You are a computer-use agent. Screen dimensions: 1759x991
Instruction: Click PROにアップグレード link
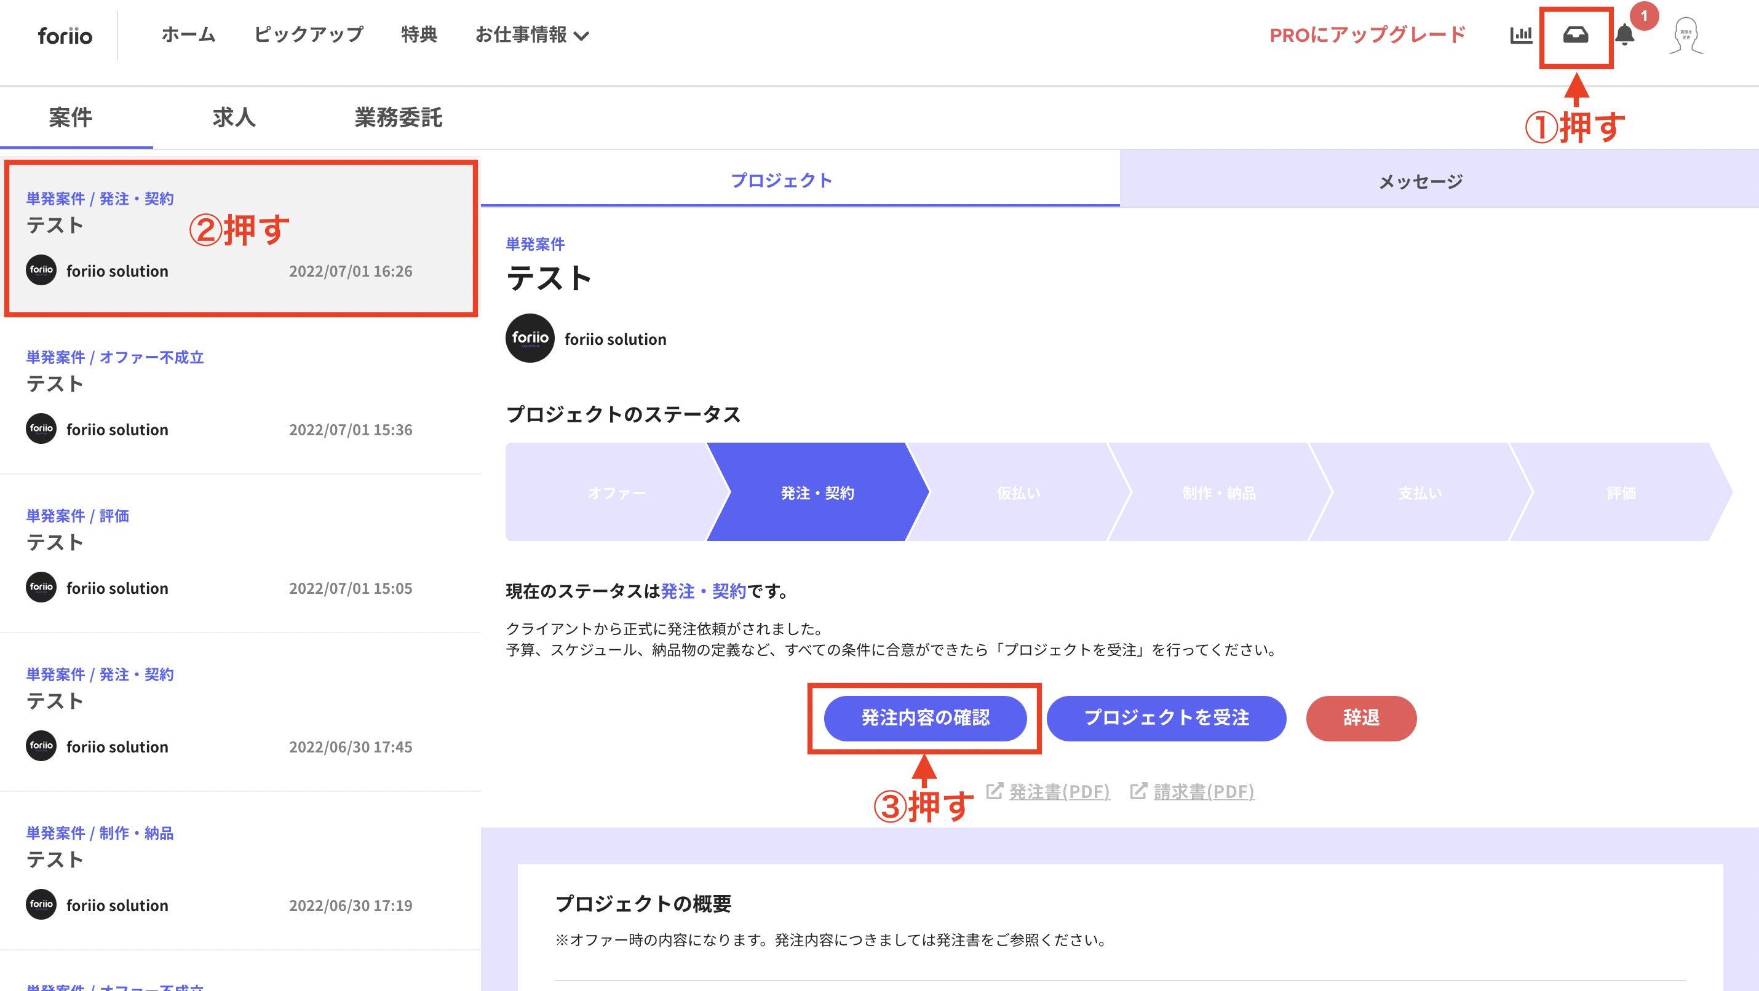point(1368,35)
